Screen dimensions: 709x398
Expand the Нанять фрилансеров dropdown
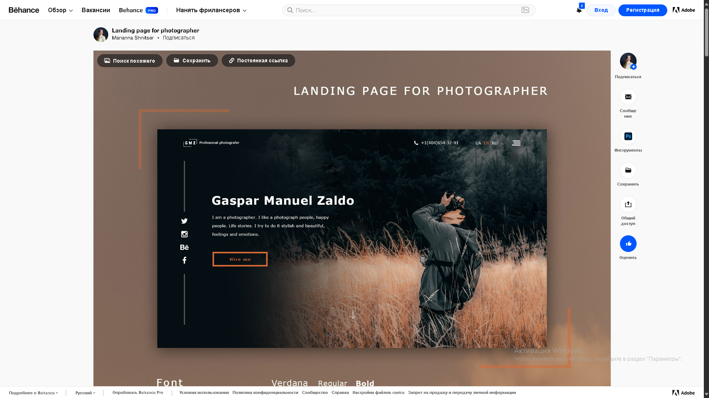[211, 10]
